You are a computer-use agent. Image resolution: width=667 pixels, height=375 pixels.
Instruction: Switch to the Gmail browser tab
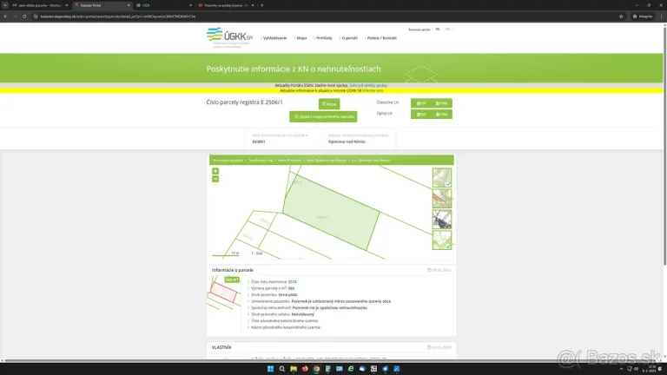(40, 5)
